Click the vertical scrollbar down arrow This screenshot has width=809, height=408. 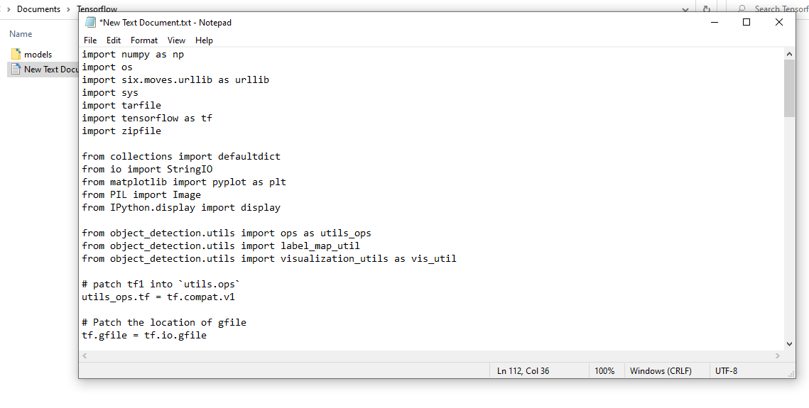[x=789, y=343]
